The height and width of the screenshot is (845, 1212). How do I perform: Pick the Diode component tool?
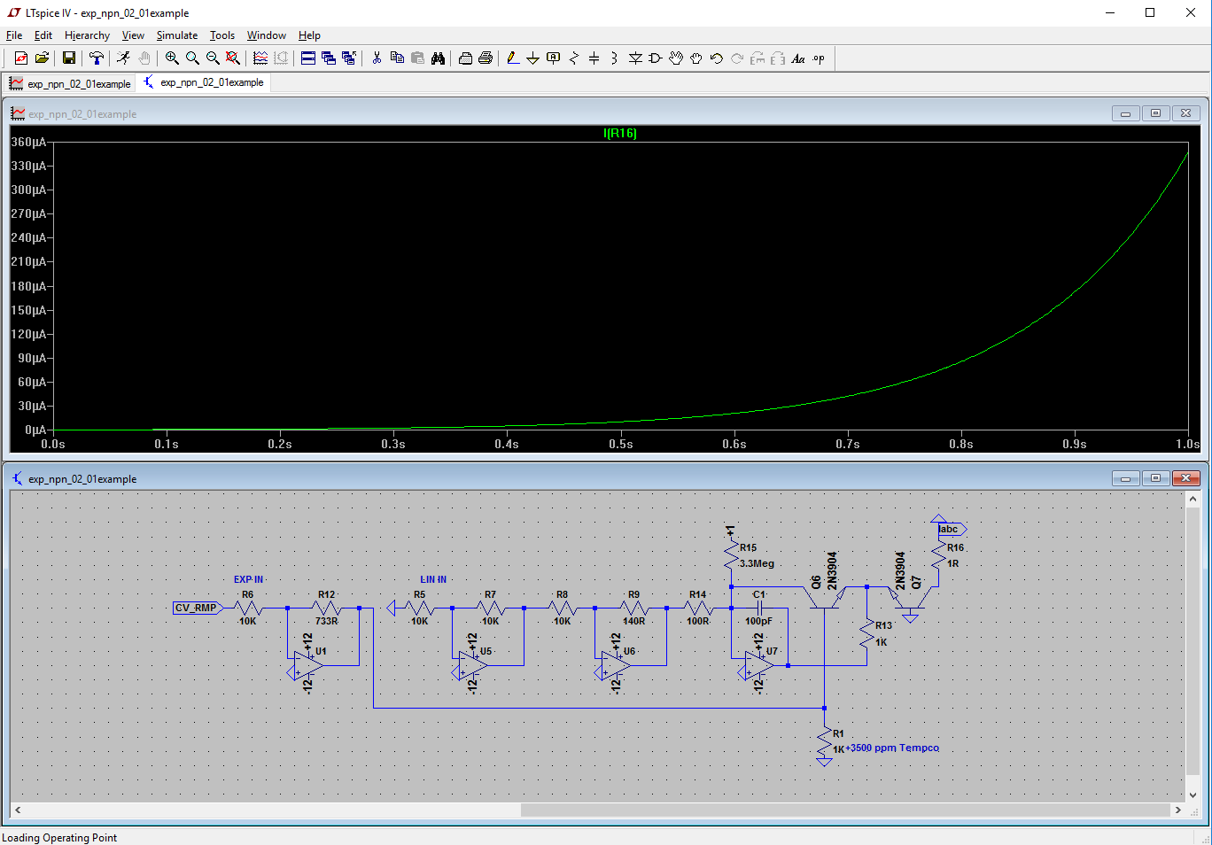click(x=635, y=58)
